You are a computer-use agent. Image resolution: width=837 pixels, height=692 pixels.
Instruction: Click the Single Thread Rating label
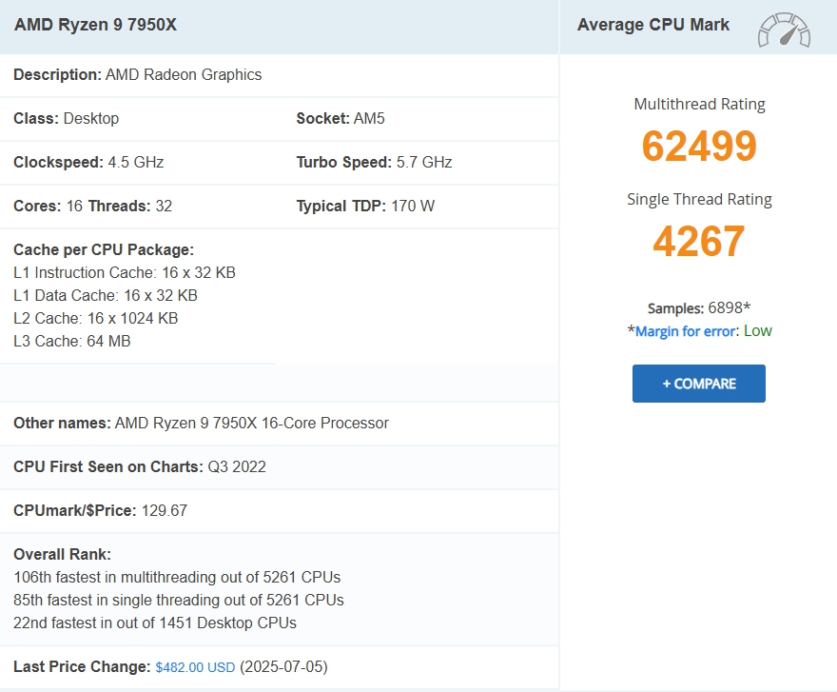[699, 199]
